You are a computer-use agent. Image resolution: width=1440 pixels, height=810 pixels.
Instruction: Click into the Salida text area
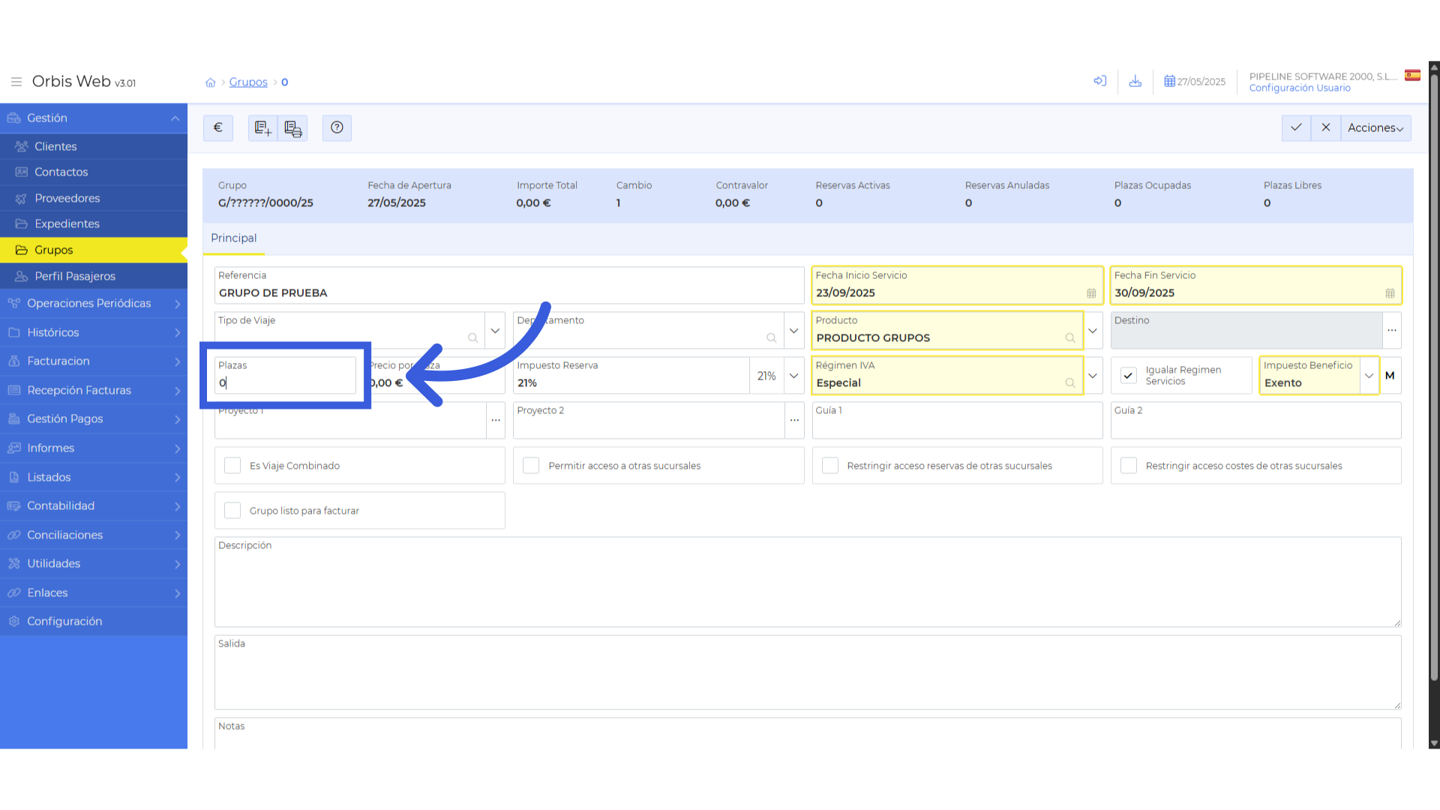point(808,673)
